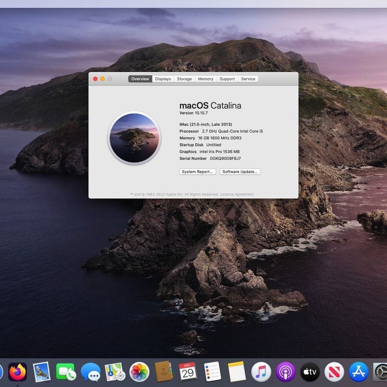Close the About This Mac window
This screenshot has height=387, width=387.
tap(95, 79)
